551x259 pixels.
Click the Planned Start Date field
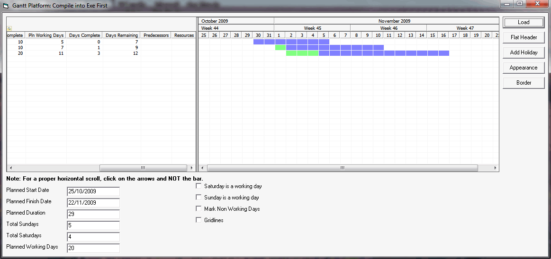(x=93, y=191)
